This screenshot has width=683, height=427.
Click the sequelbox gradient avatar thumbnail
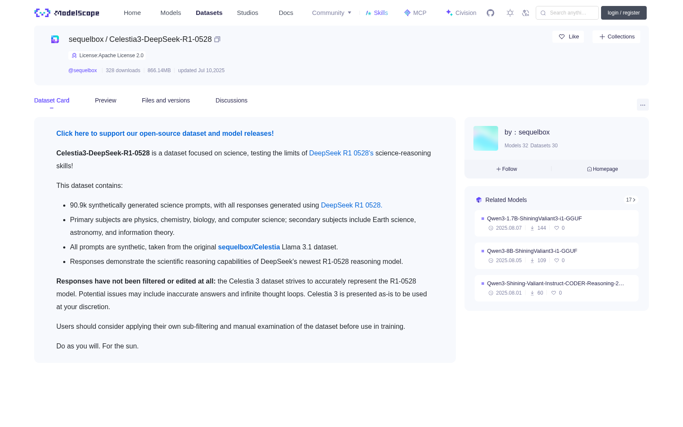coord(486,138)
